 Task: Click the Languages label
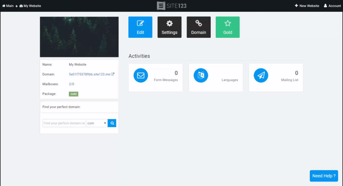[x=230, y=80]
